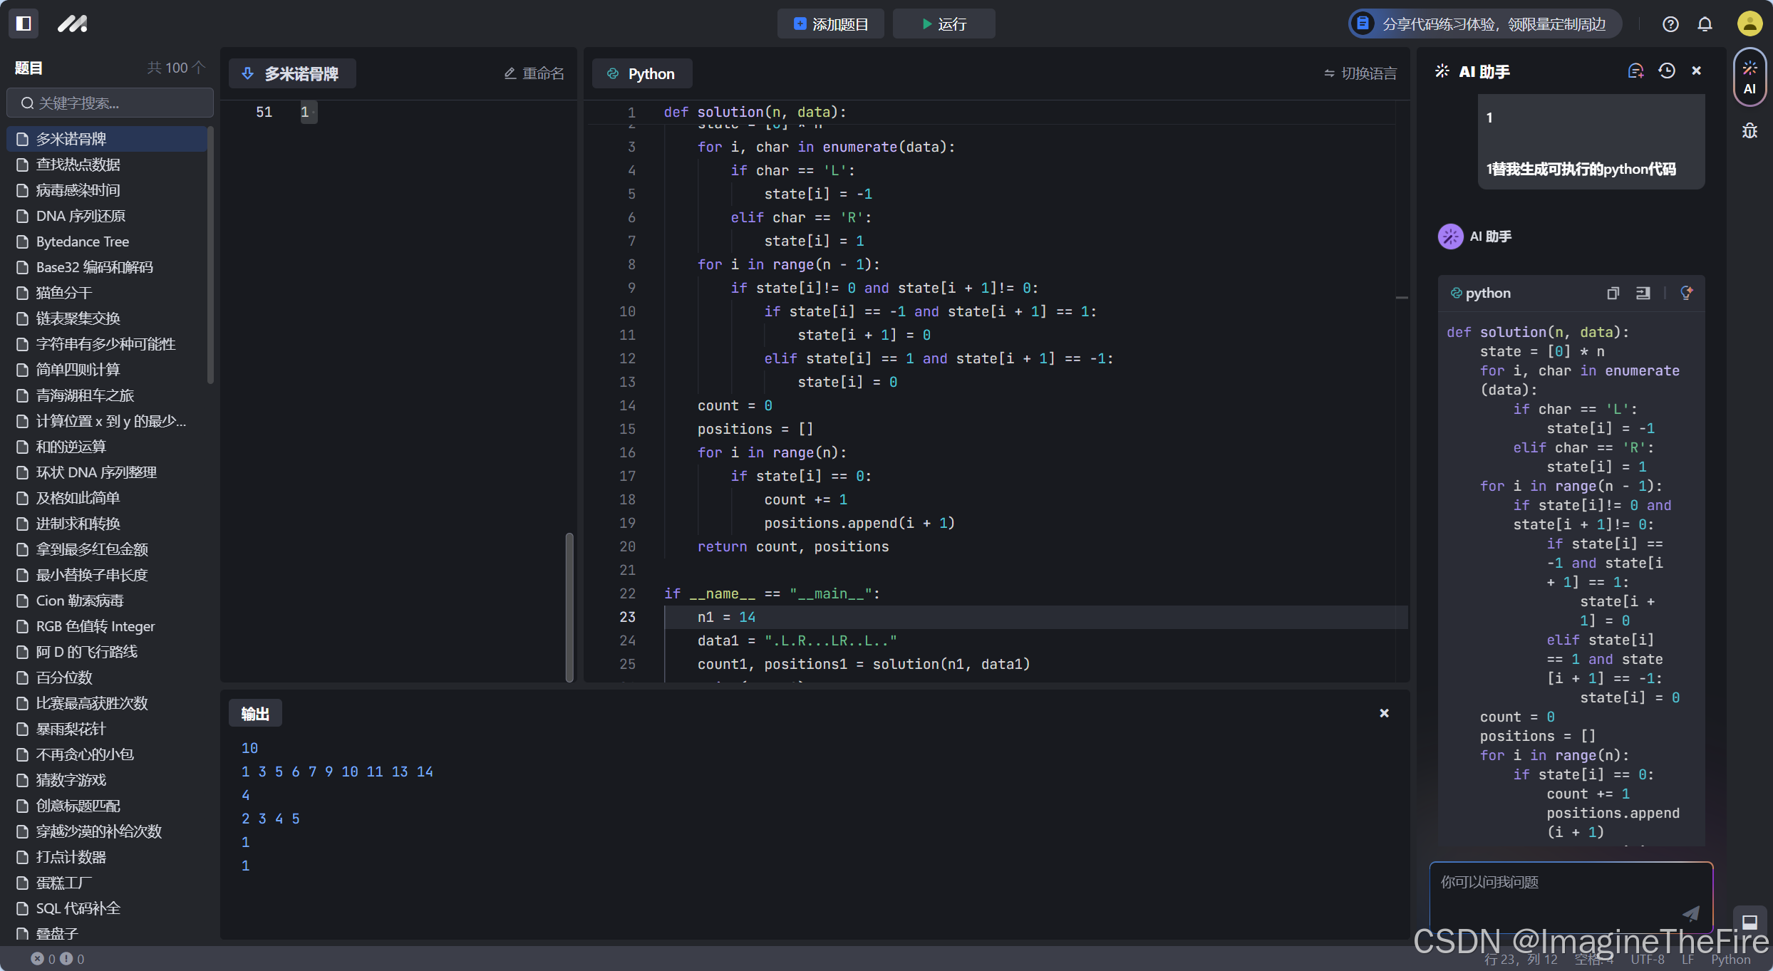Open the AI chat history clock icon
This screenshot has height=971, width=1773.
coord(1667,71)
